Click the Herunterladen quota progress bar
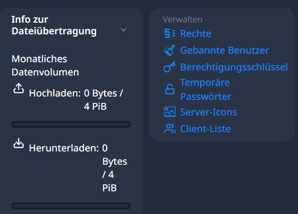Viewport: 298px width, 214px height. 71,206
